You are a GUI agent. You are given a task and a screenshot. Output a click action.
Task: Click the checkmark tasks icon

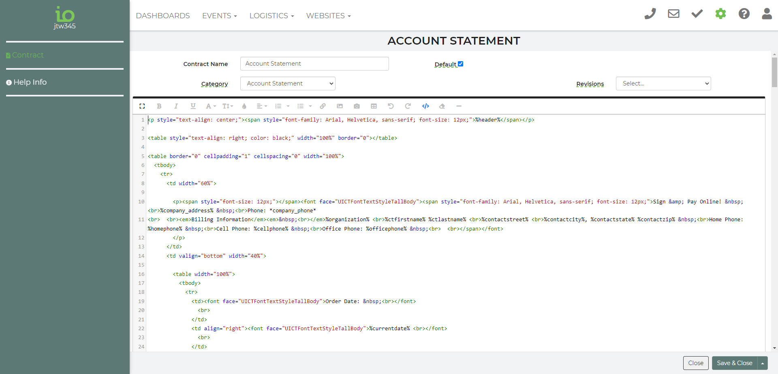click(697, 14)
